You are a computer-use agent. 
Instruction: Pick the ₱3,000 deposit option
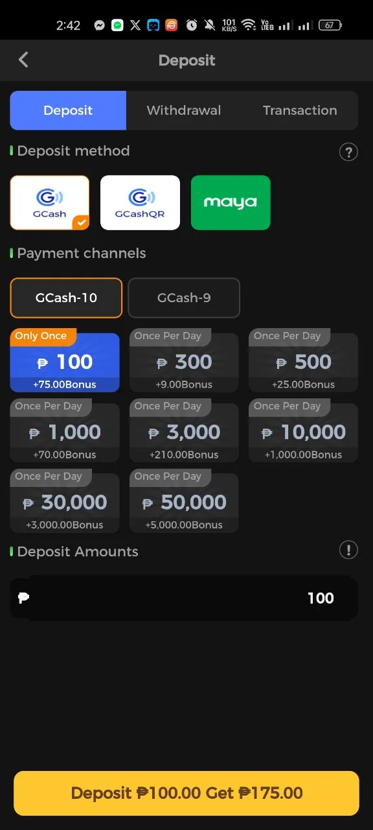(x=184, y=433)
